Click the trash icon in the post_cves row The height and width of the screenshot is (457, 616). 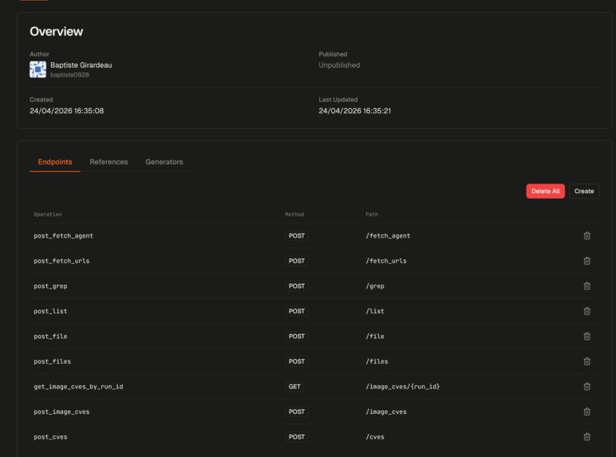[x=586, y=436]
